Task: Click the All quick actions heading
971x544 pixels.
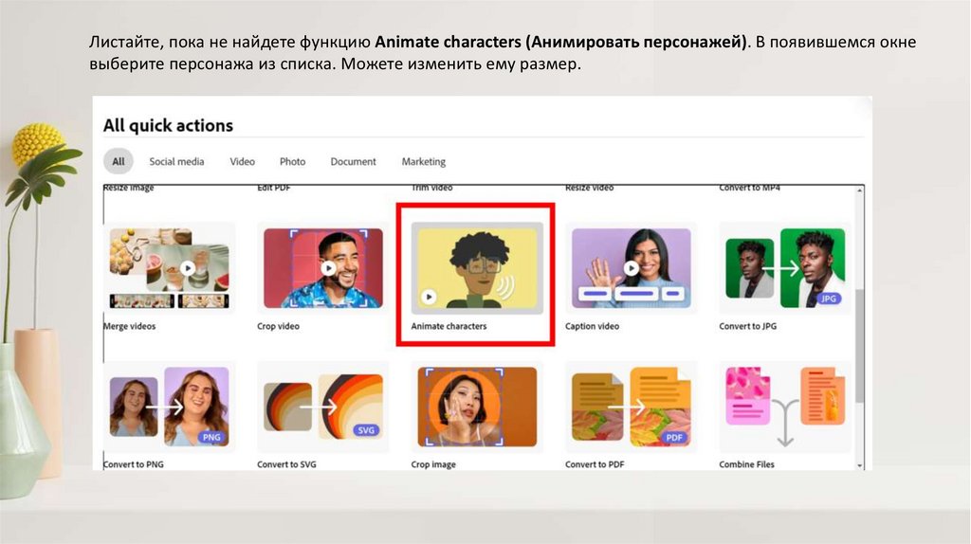Action: coord(169,126)
